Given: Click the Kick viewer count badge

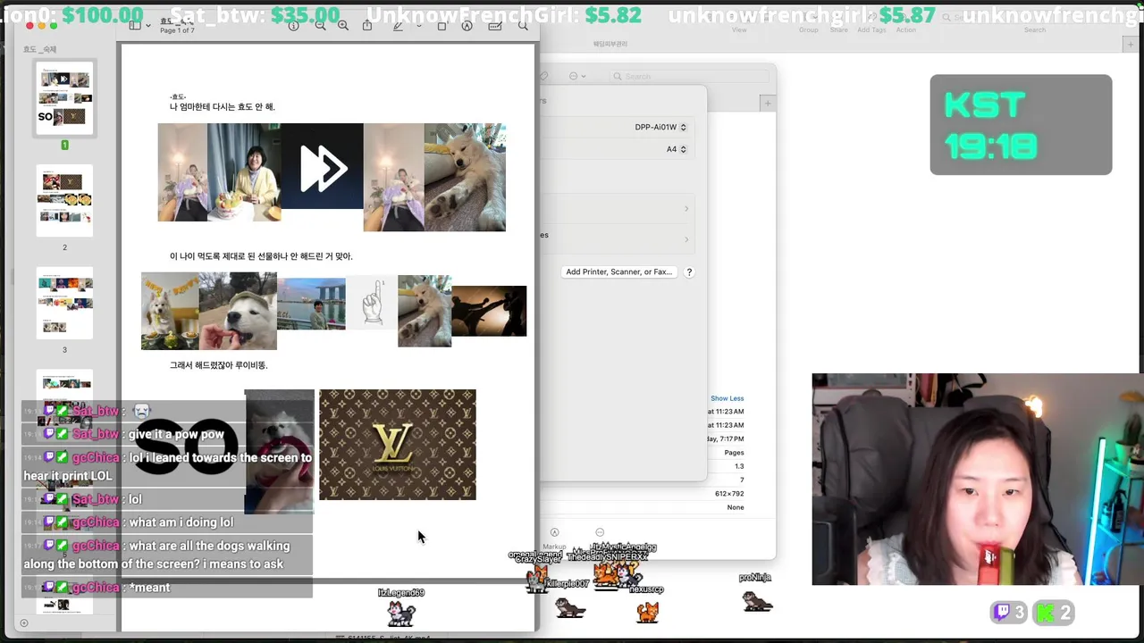Looking at the screenshot, I should (x=1054, y=613).
